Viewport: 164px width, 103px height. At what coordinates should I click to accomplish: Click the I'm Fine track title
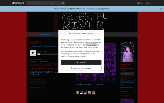point(36,43)
